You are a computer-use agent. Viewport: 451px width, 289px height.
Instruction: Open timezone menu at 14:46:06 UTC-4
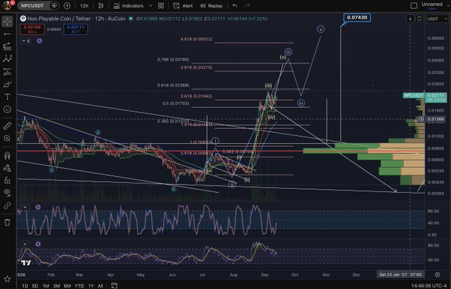point(429,286)
